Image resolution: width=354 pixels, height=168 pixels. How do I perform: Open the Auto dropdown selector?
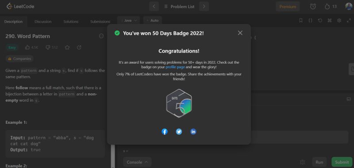coord(153,20)
